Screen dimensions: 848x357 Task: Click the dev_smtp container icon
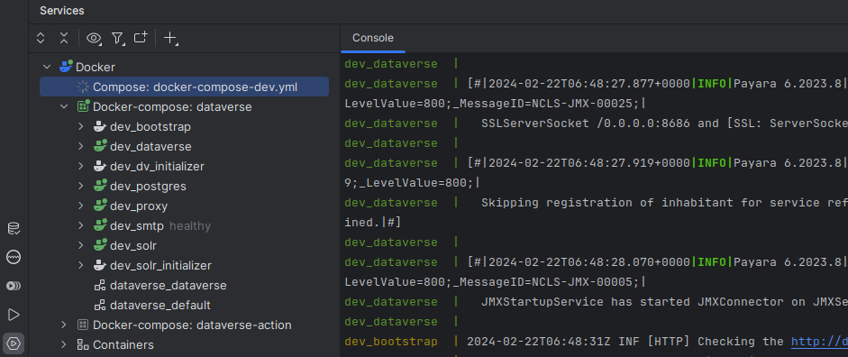pos(99,225)
